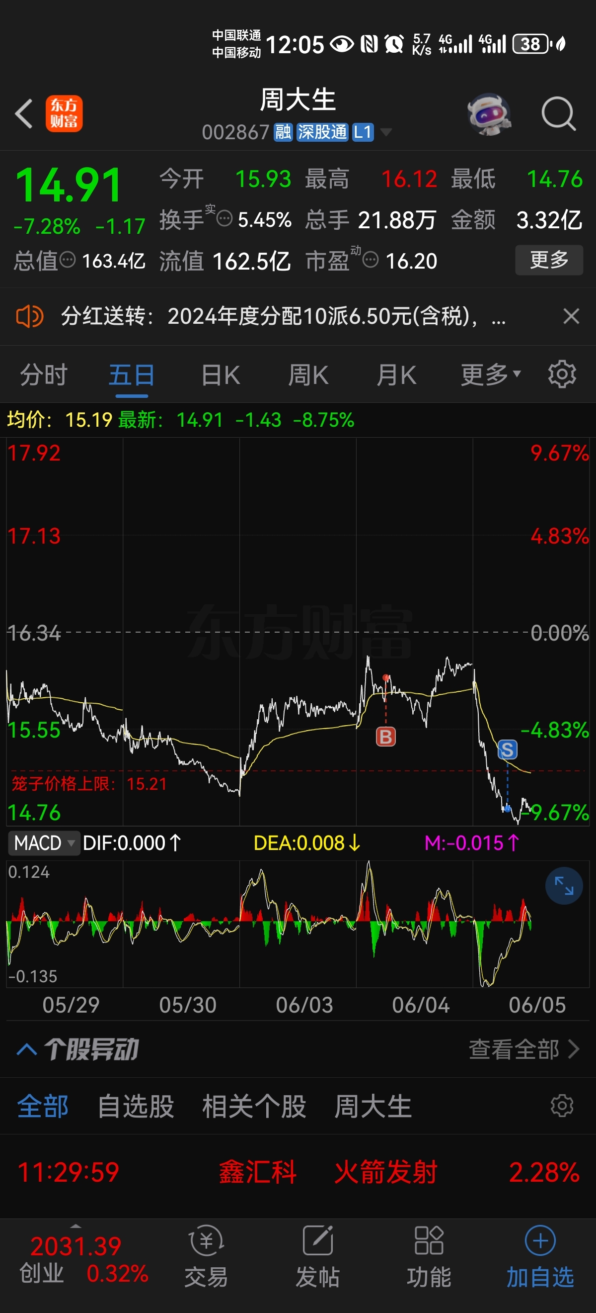Tap the 06/05 date label

point(537,1005)
